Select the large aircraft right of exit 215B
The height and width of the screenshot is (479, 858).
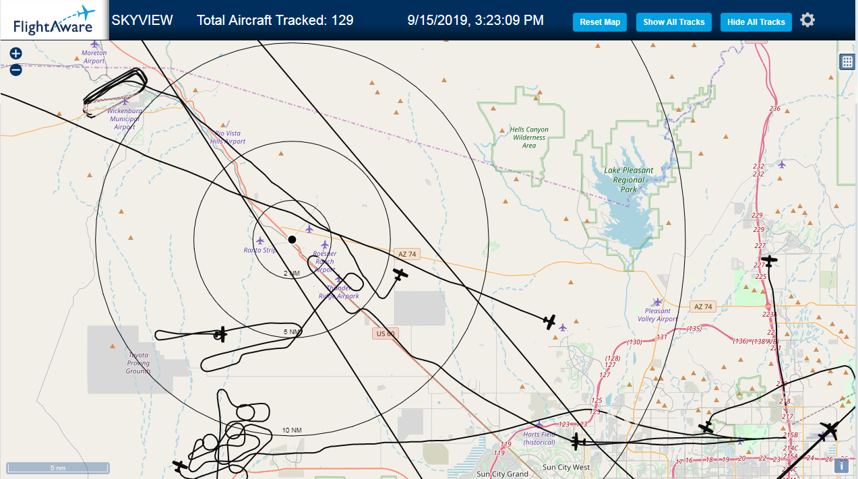coord(828,430)
